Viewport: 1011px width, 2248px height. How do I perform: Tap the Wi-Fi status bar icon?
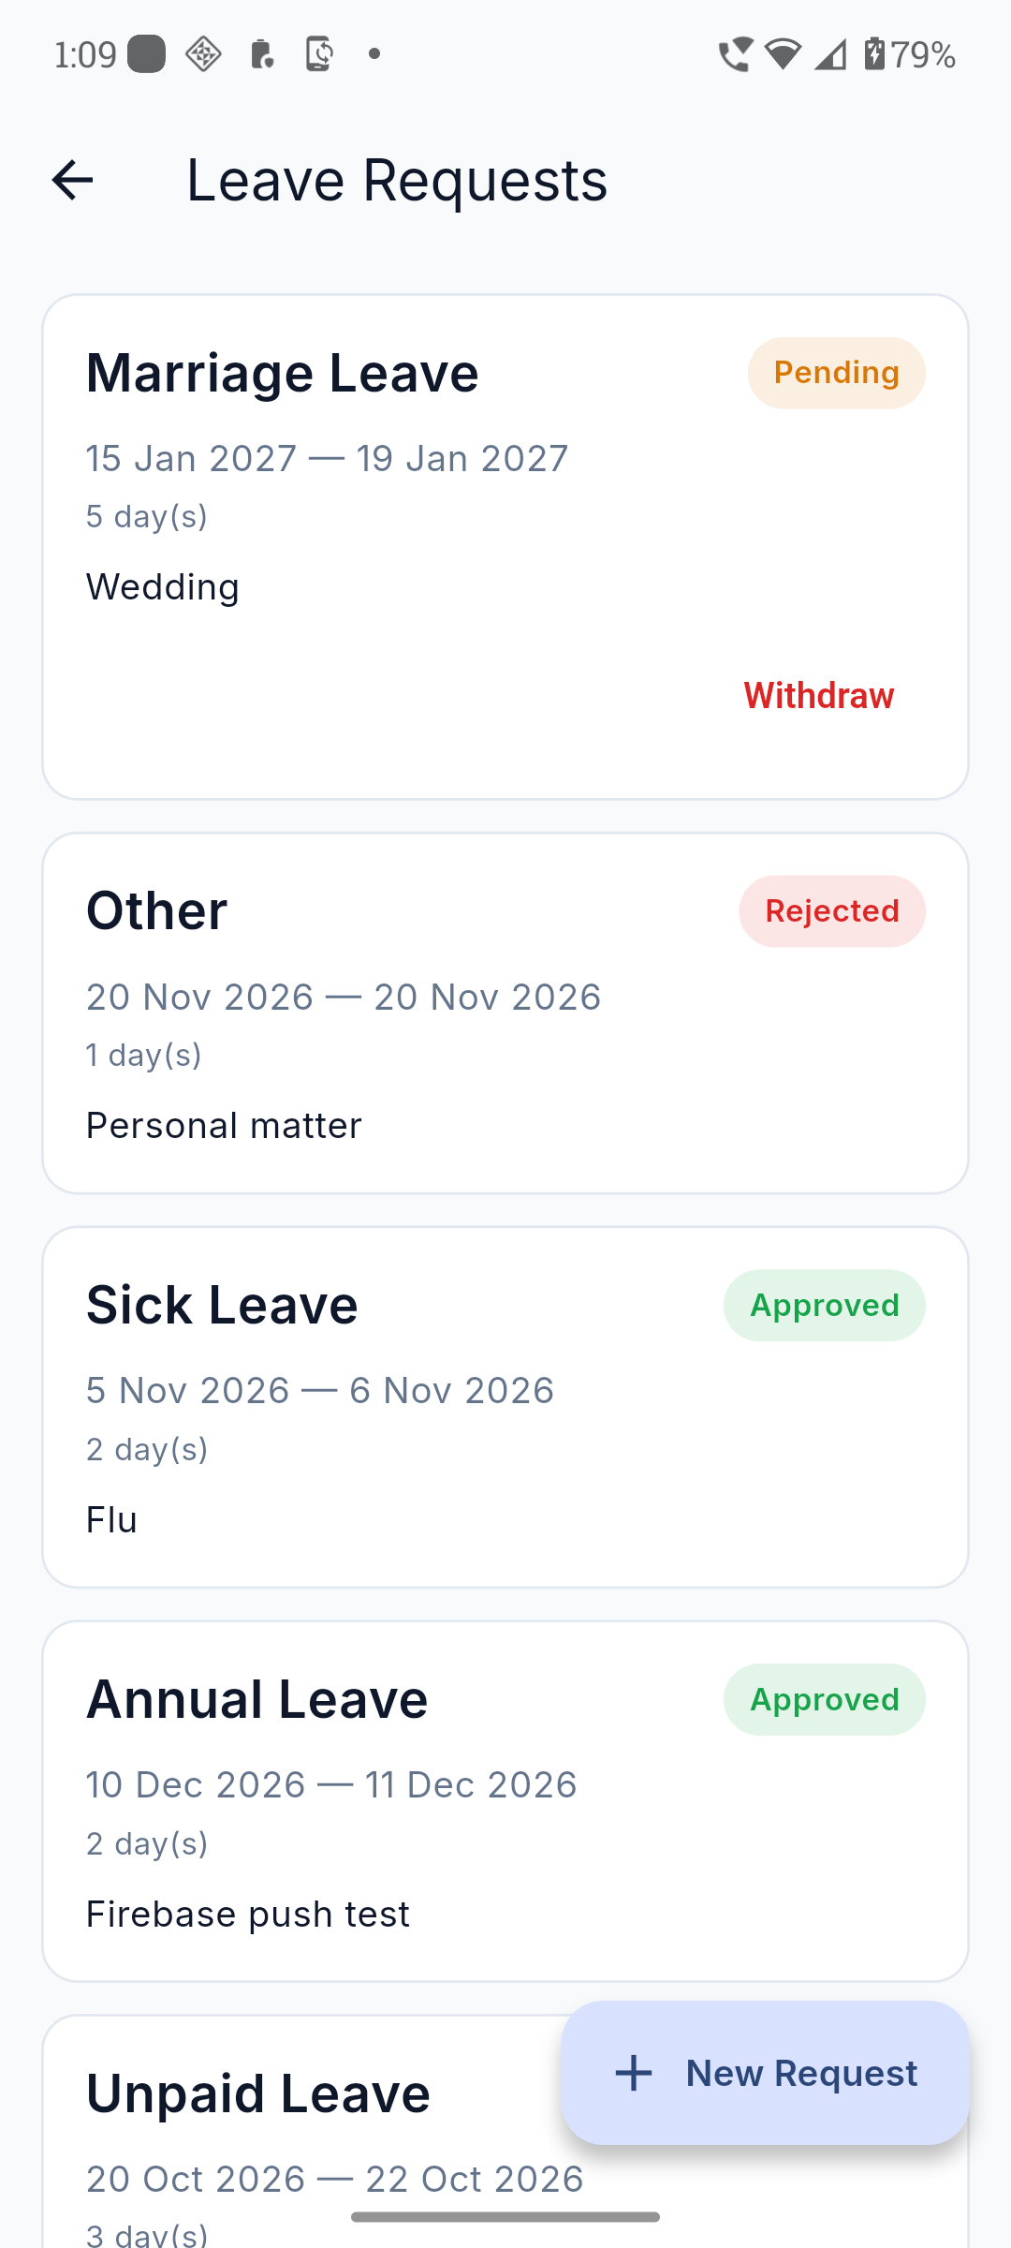[783, 54]
